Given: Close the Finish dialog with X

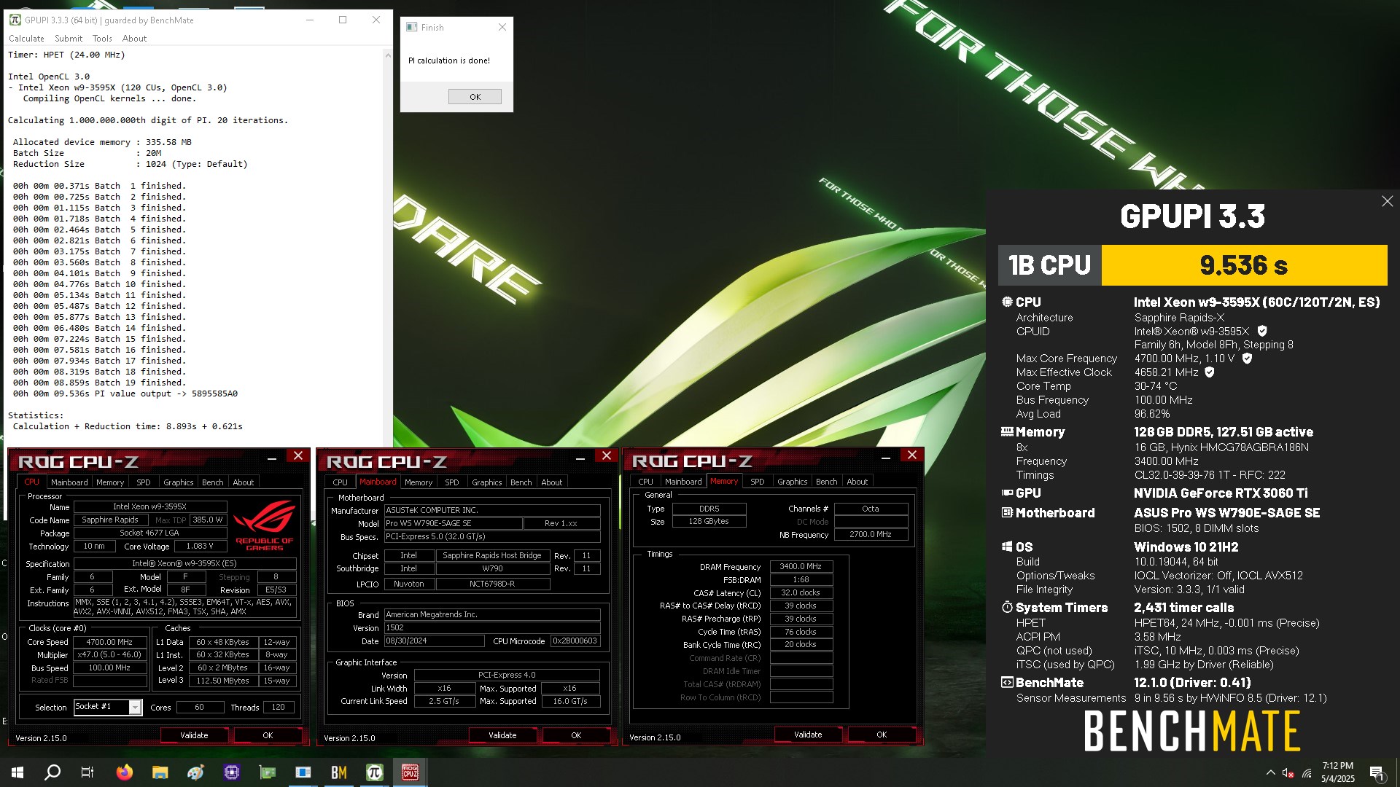Looking at the screenshot, I should [x=502, y=27].
